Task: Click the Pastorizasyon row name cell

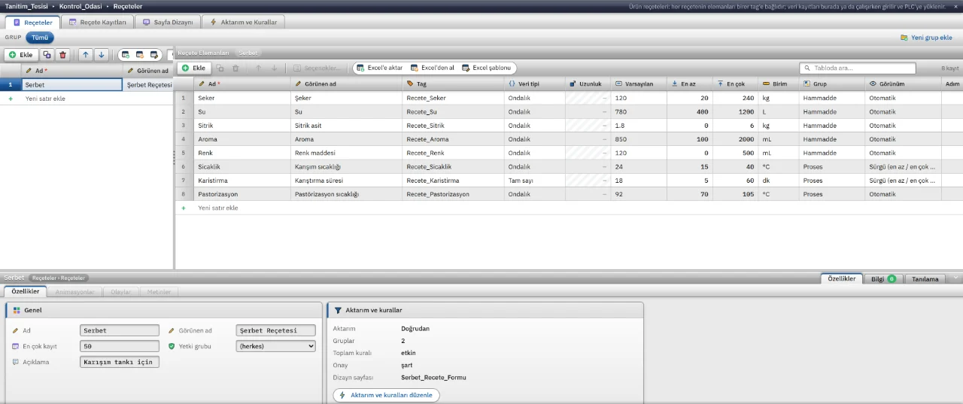Action: (242, 194)
